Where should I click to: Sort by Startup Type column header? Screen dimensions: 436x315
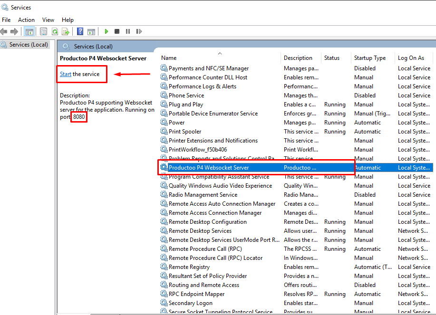[x=369, y=58]
